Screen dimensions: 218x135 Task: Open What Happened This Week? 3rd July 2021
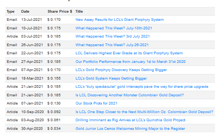[112, 36]
